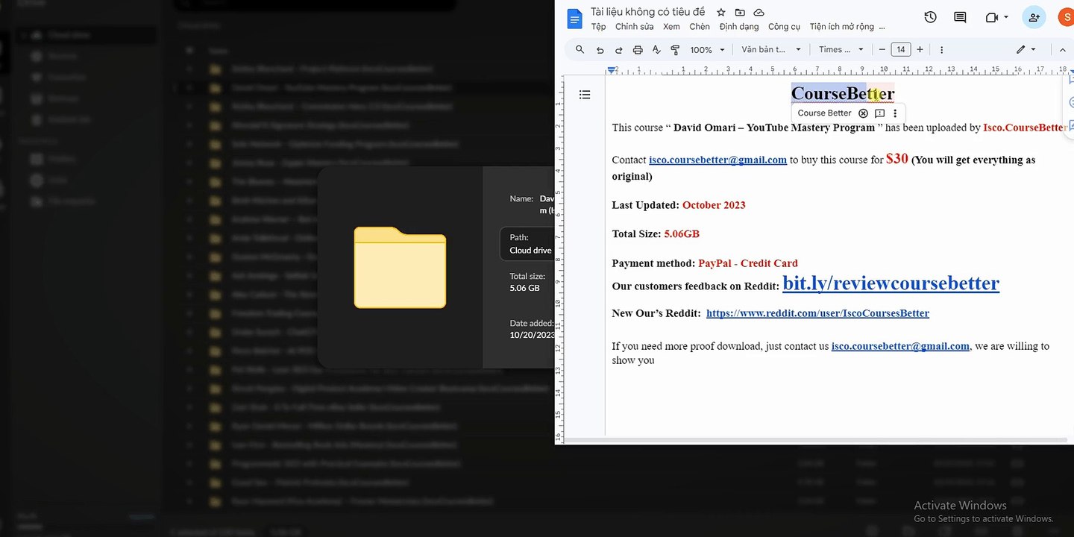Click the font size field showing 14
Image resolution: width=1074 pixels, height=537 pixels.
click(901, 50)
